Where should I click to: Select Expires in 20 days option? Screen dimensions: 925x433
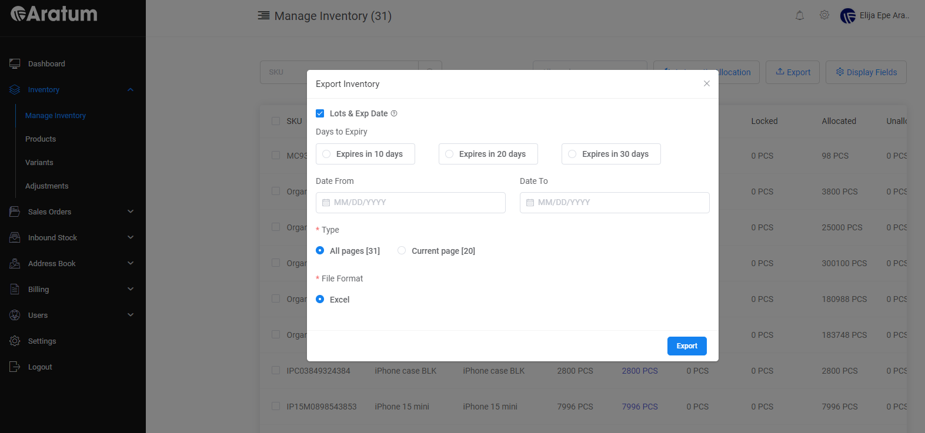click(488, 154)
